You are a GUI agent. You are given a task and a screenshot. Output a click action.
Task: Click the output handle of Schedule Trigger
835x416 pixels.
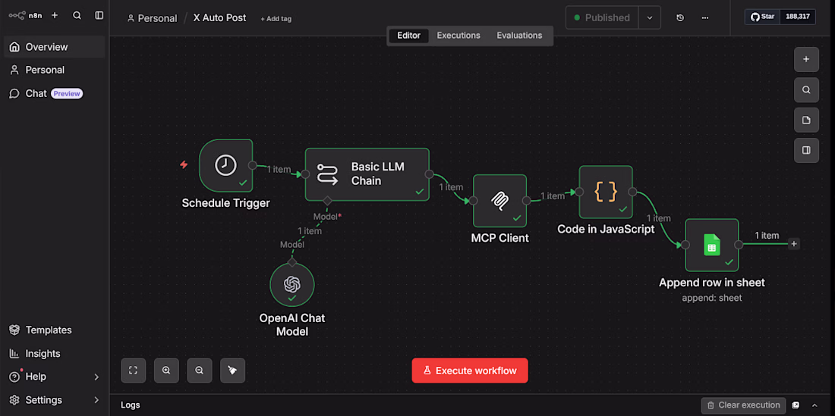pos(253,165)
